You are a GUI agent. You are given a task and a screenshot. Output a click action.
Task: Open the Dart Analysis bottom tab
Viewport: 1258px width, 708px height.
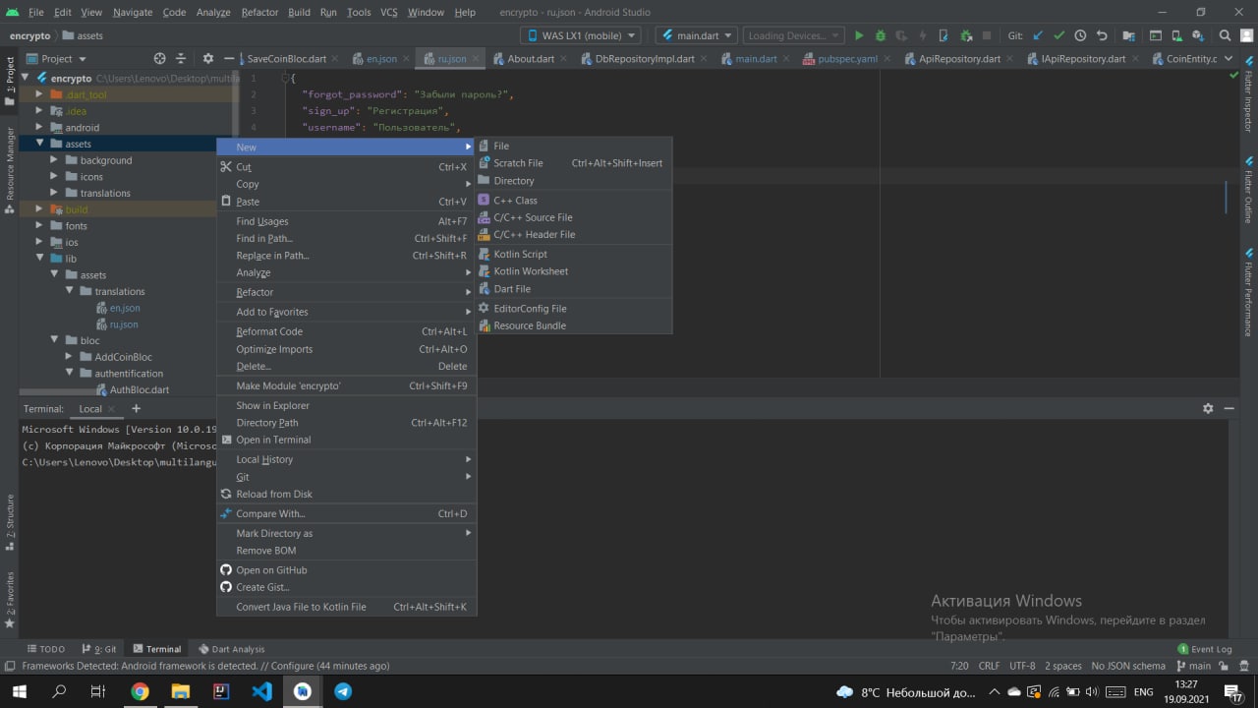click(x=231, y=649)
